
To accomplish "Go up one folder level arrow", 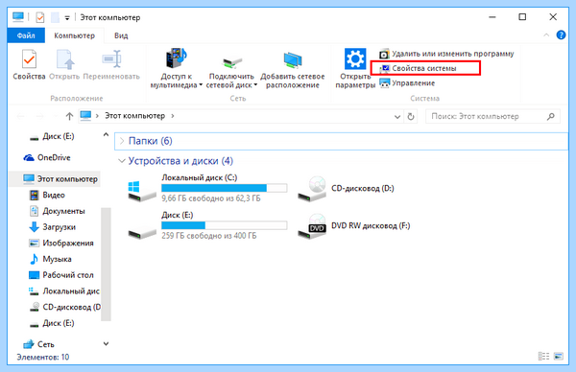I will tap(69, 116).
